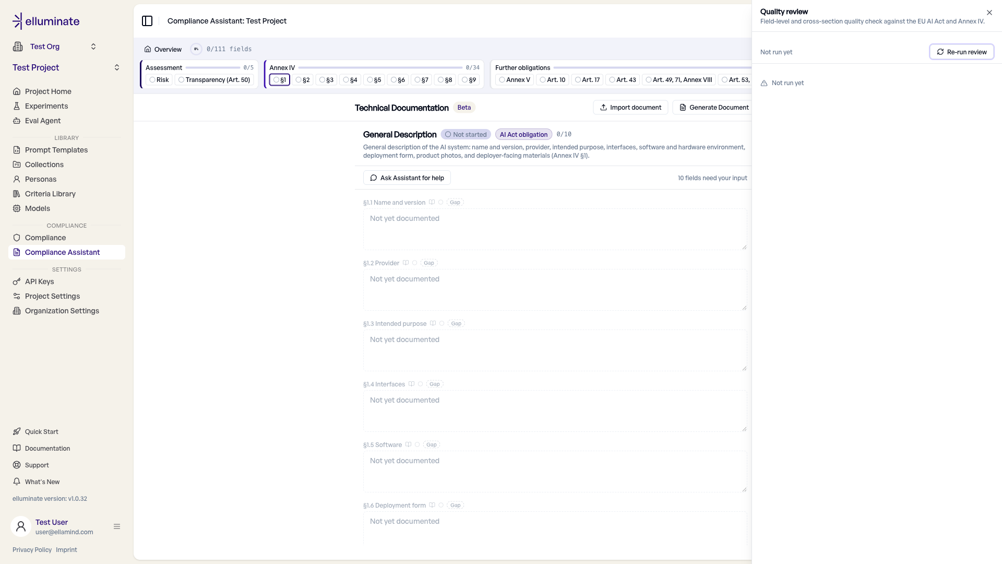This screenshot has height=564, width=1002.
Task: Open Eval Agent robot icon
Action: pyautogui.click(x=17, y=121)
